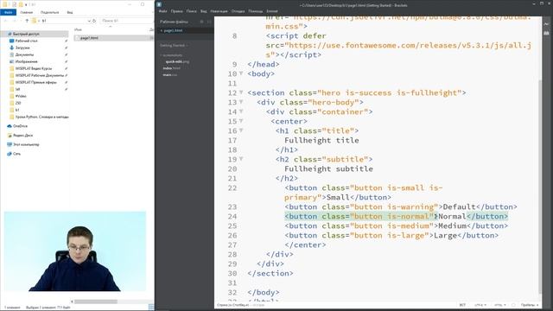Screen dimensions: 553x311
Task: Open spaces indentation setting in status bar
Action: [530, 305]
